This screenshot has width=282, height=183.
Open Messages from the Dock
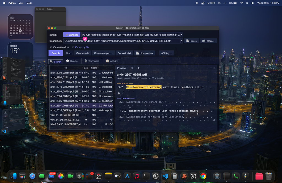point(42,176)
